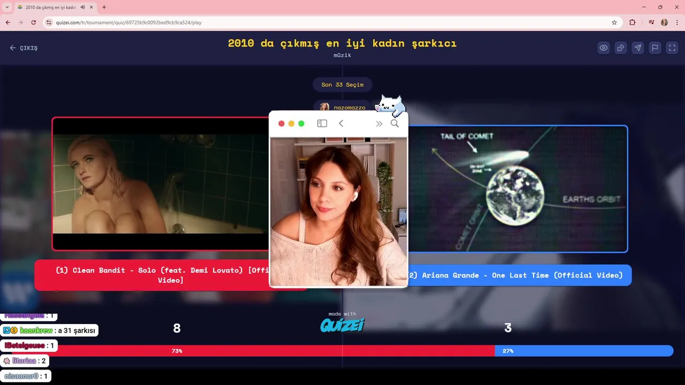
Task: Open a new browser tab
Action: coord(104,7)
